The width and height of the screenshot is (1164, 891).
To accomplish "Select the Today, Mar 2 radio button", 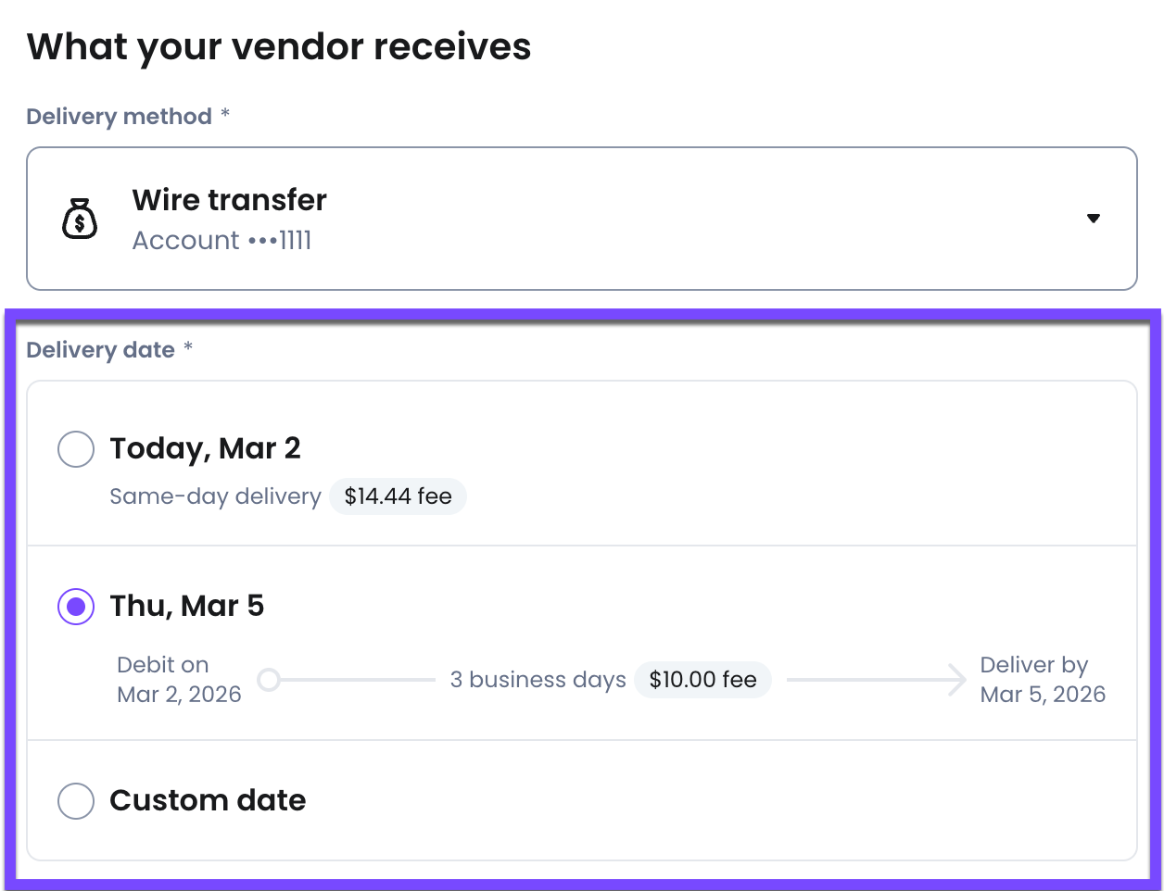I will [76, 449].
